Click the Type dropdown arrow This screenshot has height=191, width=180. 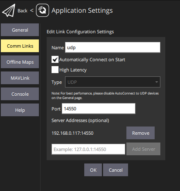(x=157, y=82)
